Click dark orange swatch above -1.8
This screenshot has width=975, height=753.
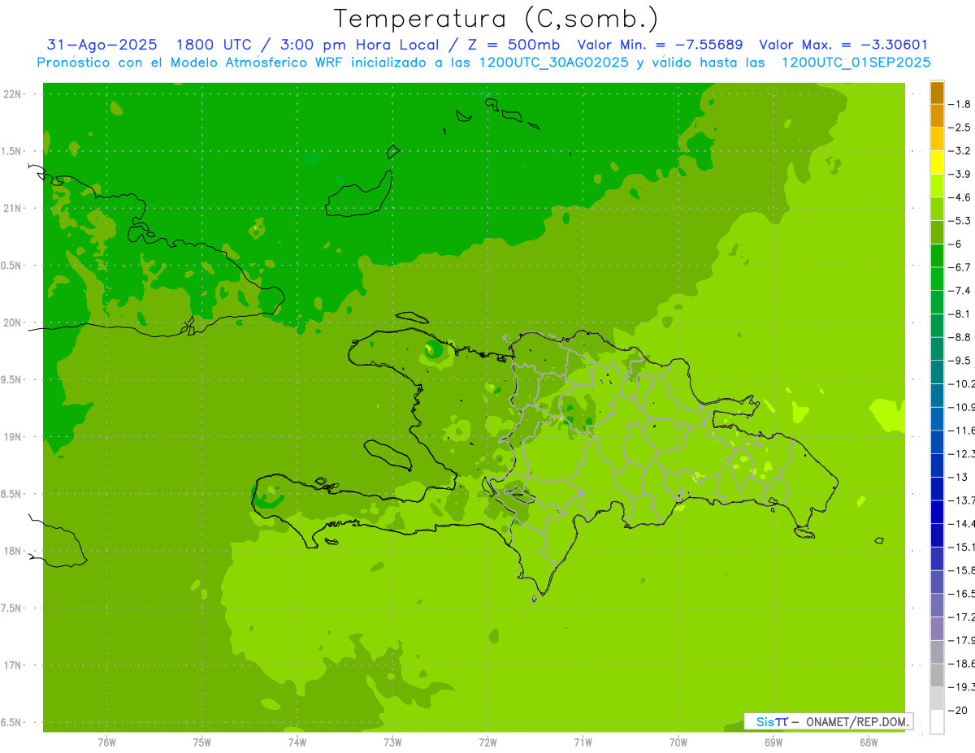click(937, 93)
